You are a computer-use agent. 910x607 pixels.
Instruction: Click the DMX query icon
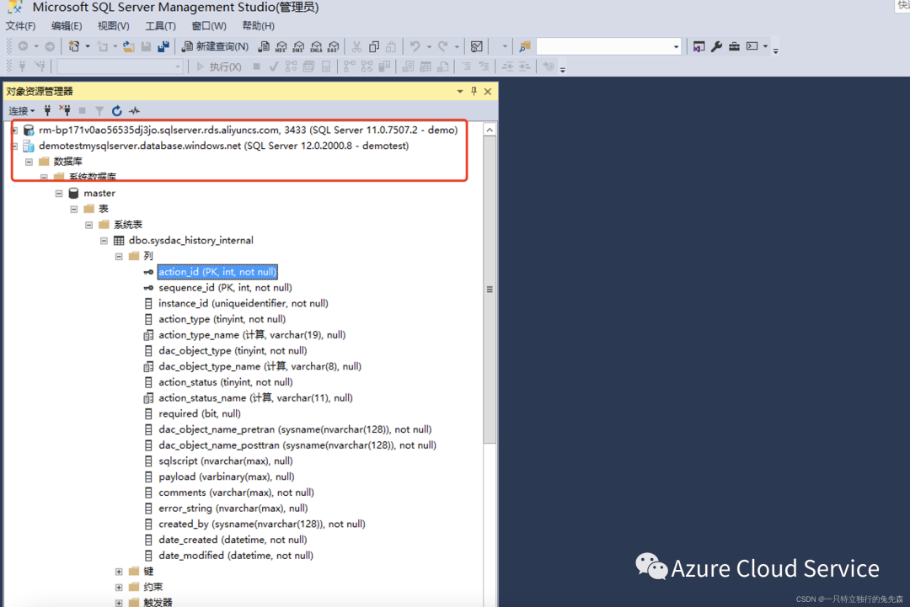click(299, 46)
